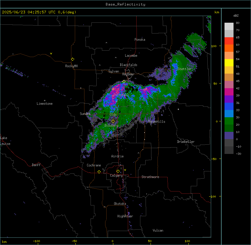Image resolution: width=251 pixels, height=245 pixels.
Task: Click the yellow V marker east of Calgary
Action: click(x=125, y=170)
